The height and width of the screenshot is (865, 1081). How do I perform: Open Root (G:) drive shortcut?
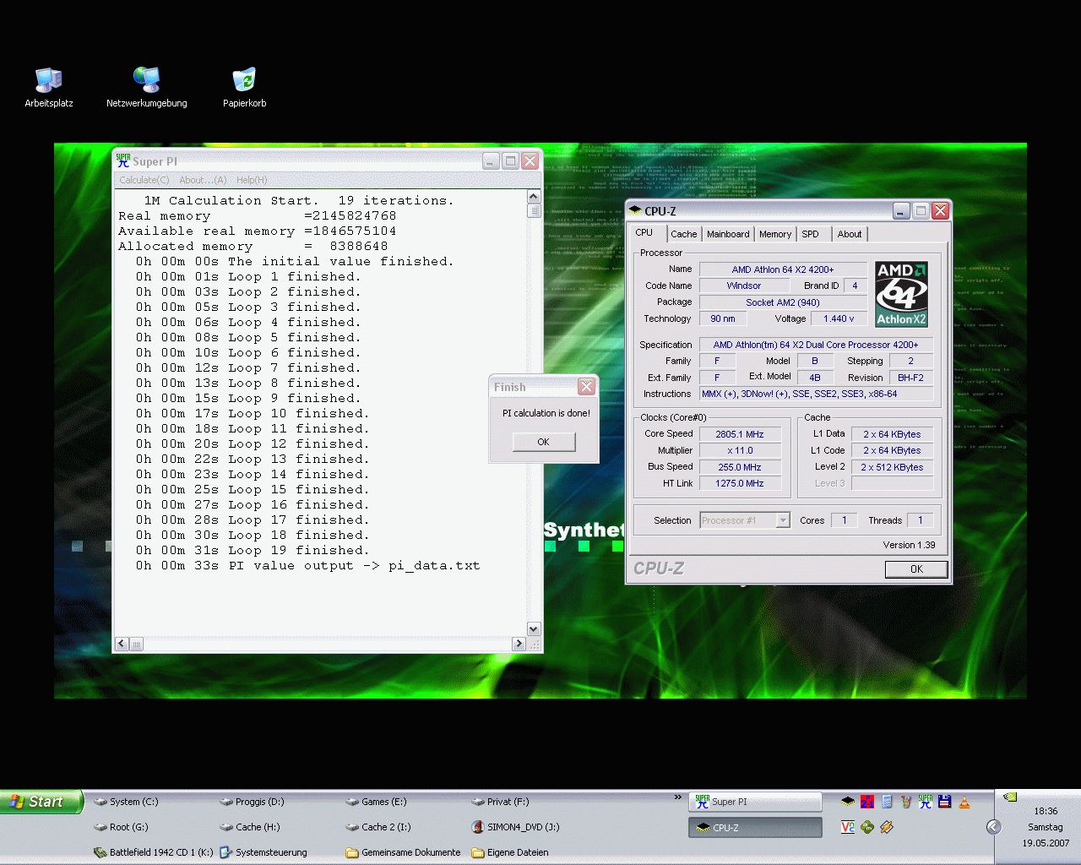(x=122, y=827)
